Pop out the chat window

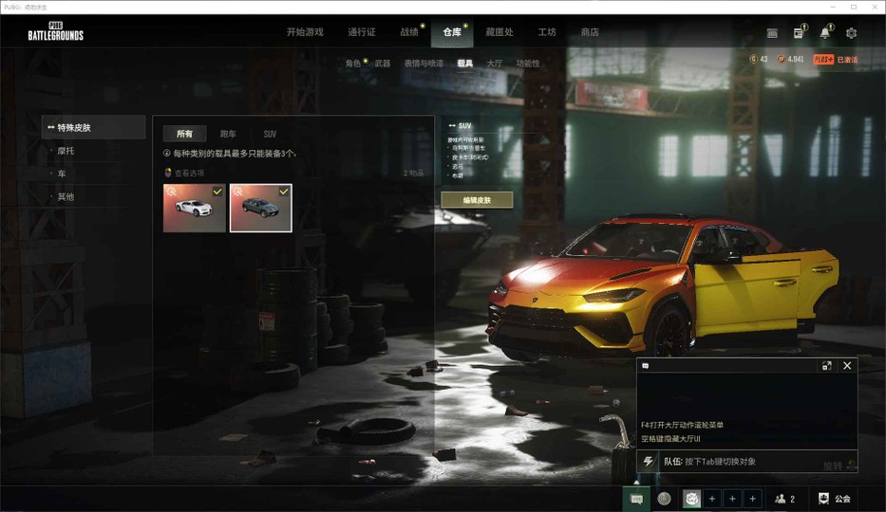826,366
